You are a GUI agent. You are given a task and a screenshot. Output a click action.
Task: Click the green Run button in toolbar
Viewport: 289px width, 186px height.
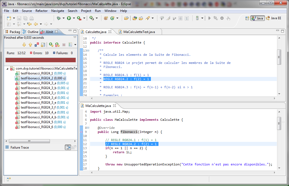[69, 18]
